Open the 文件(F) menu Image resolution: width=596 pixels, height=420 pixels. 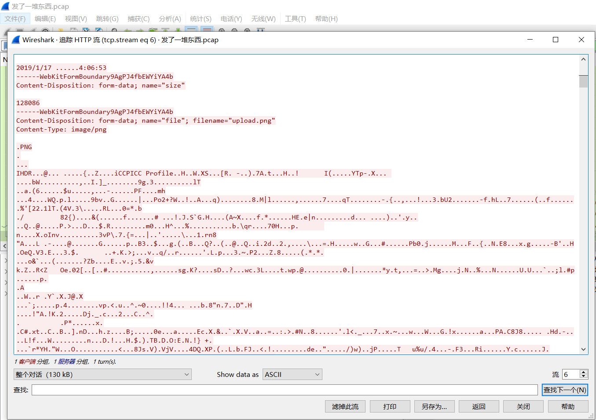[x=15, y=18]
